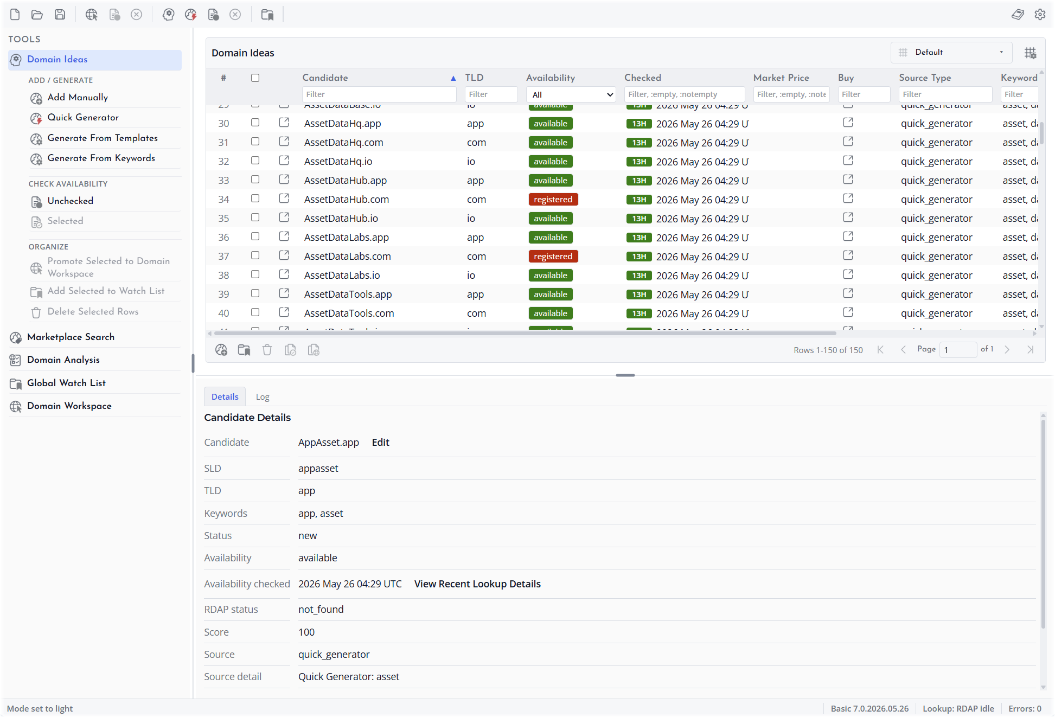
Task: Toggle the select-all checkbox in table header
Action: click(255, 78)
